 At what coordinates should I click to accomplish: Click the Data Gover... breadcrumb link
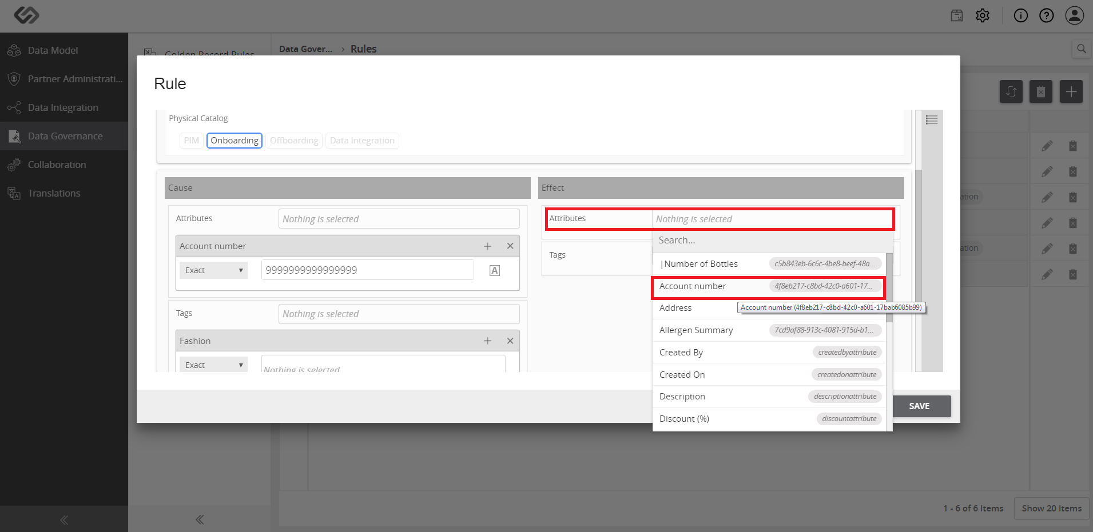click(x=305, y=49)
